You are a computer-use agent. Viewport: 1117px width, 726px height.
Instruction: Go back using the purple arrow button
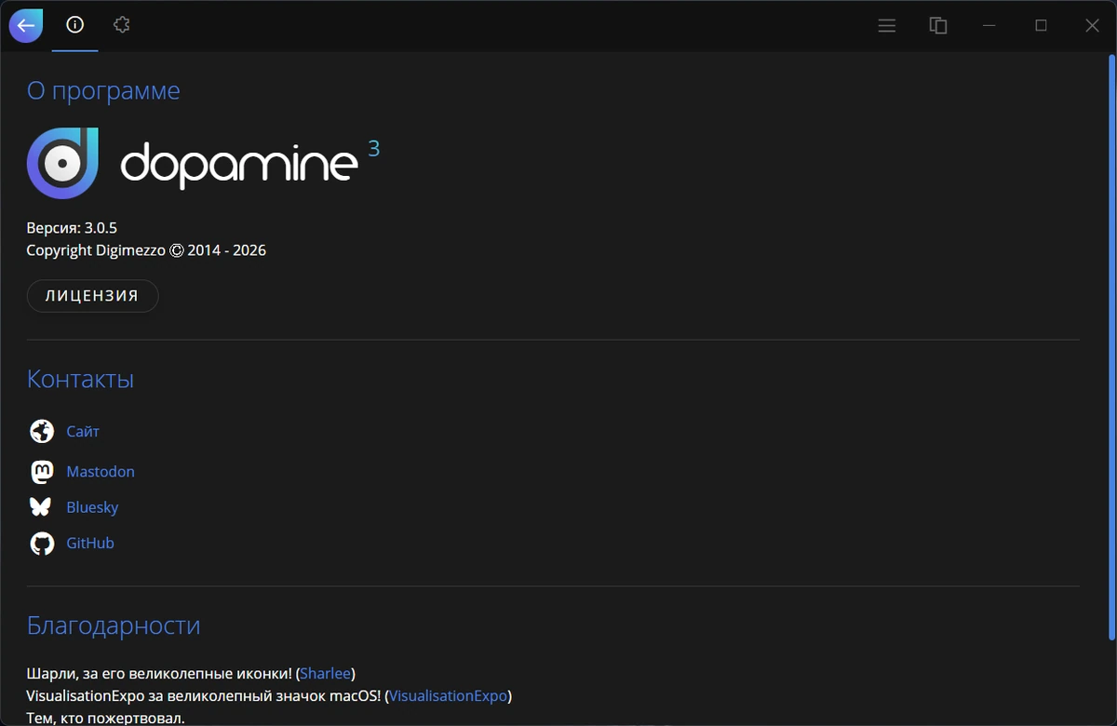tap(26, 26)
